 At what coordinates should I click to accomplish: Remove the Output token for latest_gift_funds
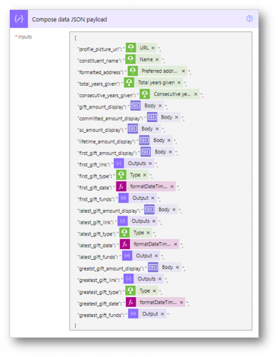click(157, 256)
